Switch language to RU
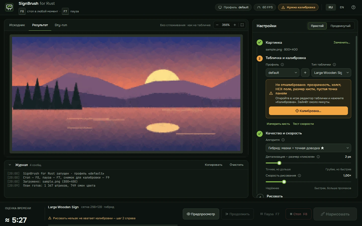362x226 pixels. click(x=331, y=7)
